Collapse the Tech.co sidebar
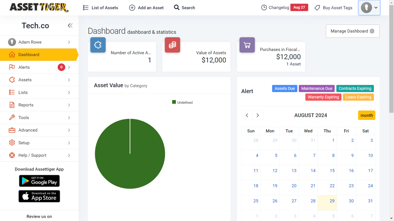The image size is (394, 221). [x=70, y=25]
